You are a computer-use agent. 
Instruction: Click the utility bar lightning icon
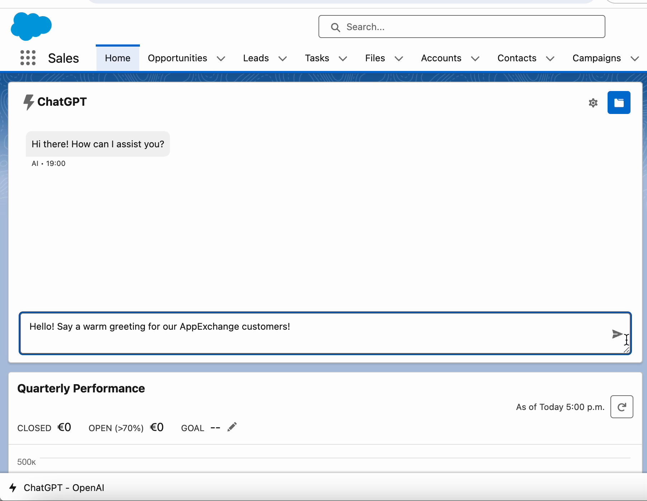point(13,487)
